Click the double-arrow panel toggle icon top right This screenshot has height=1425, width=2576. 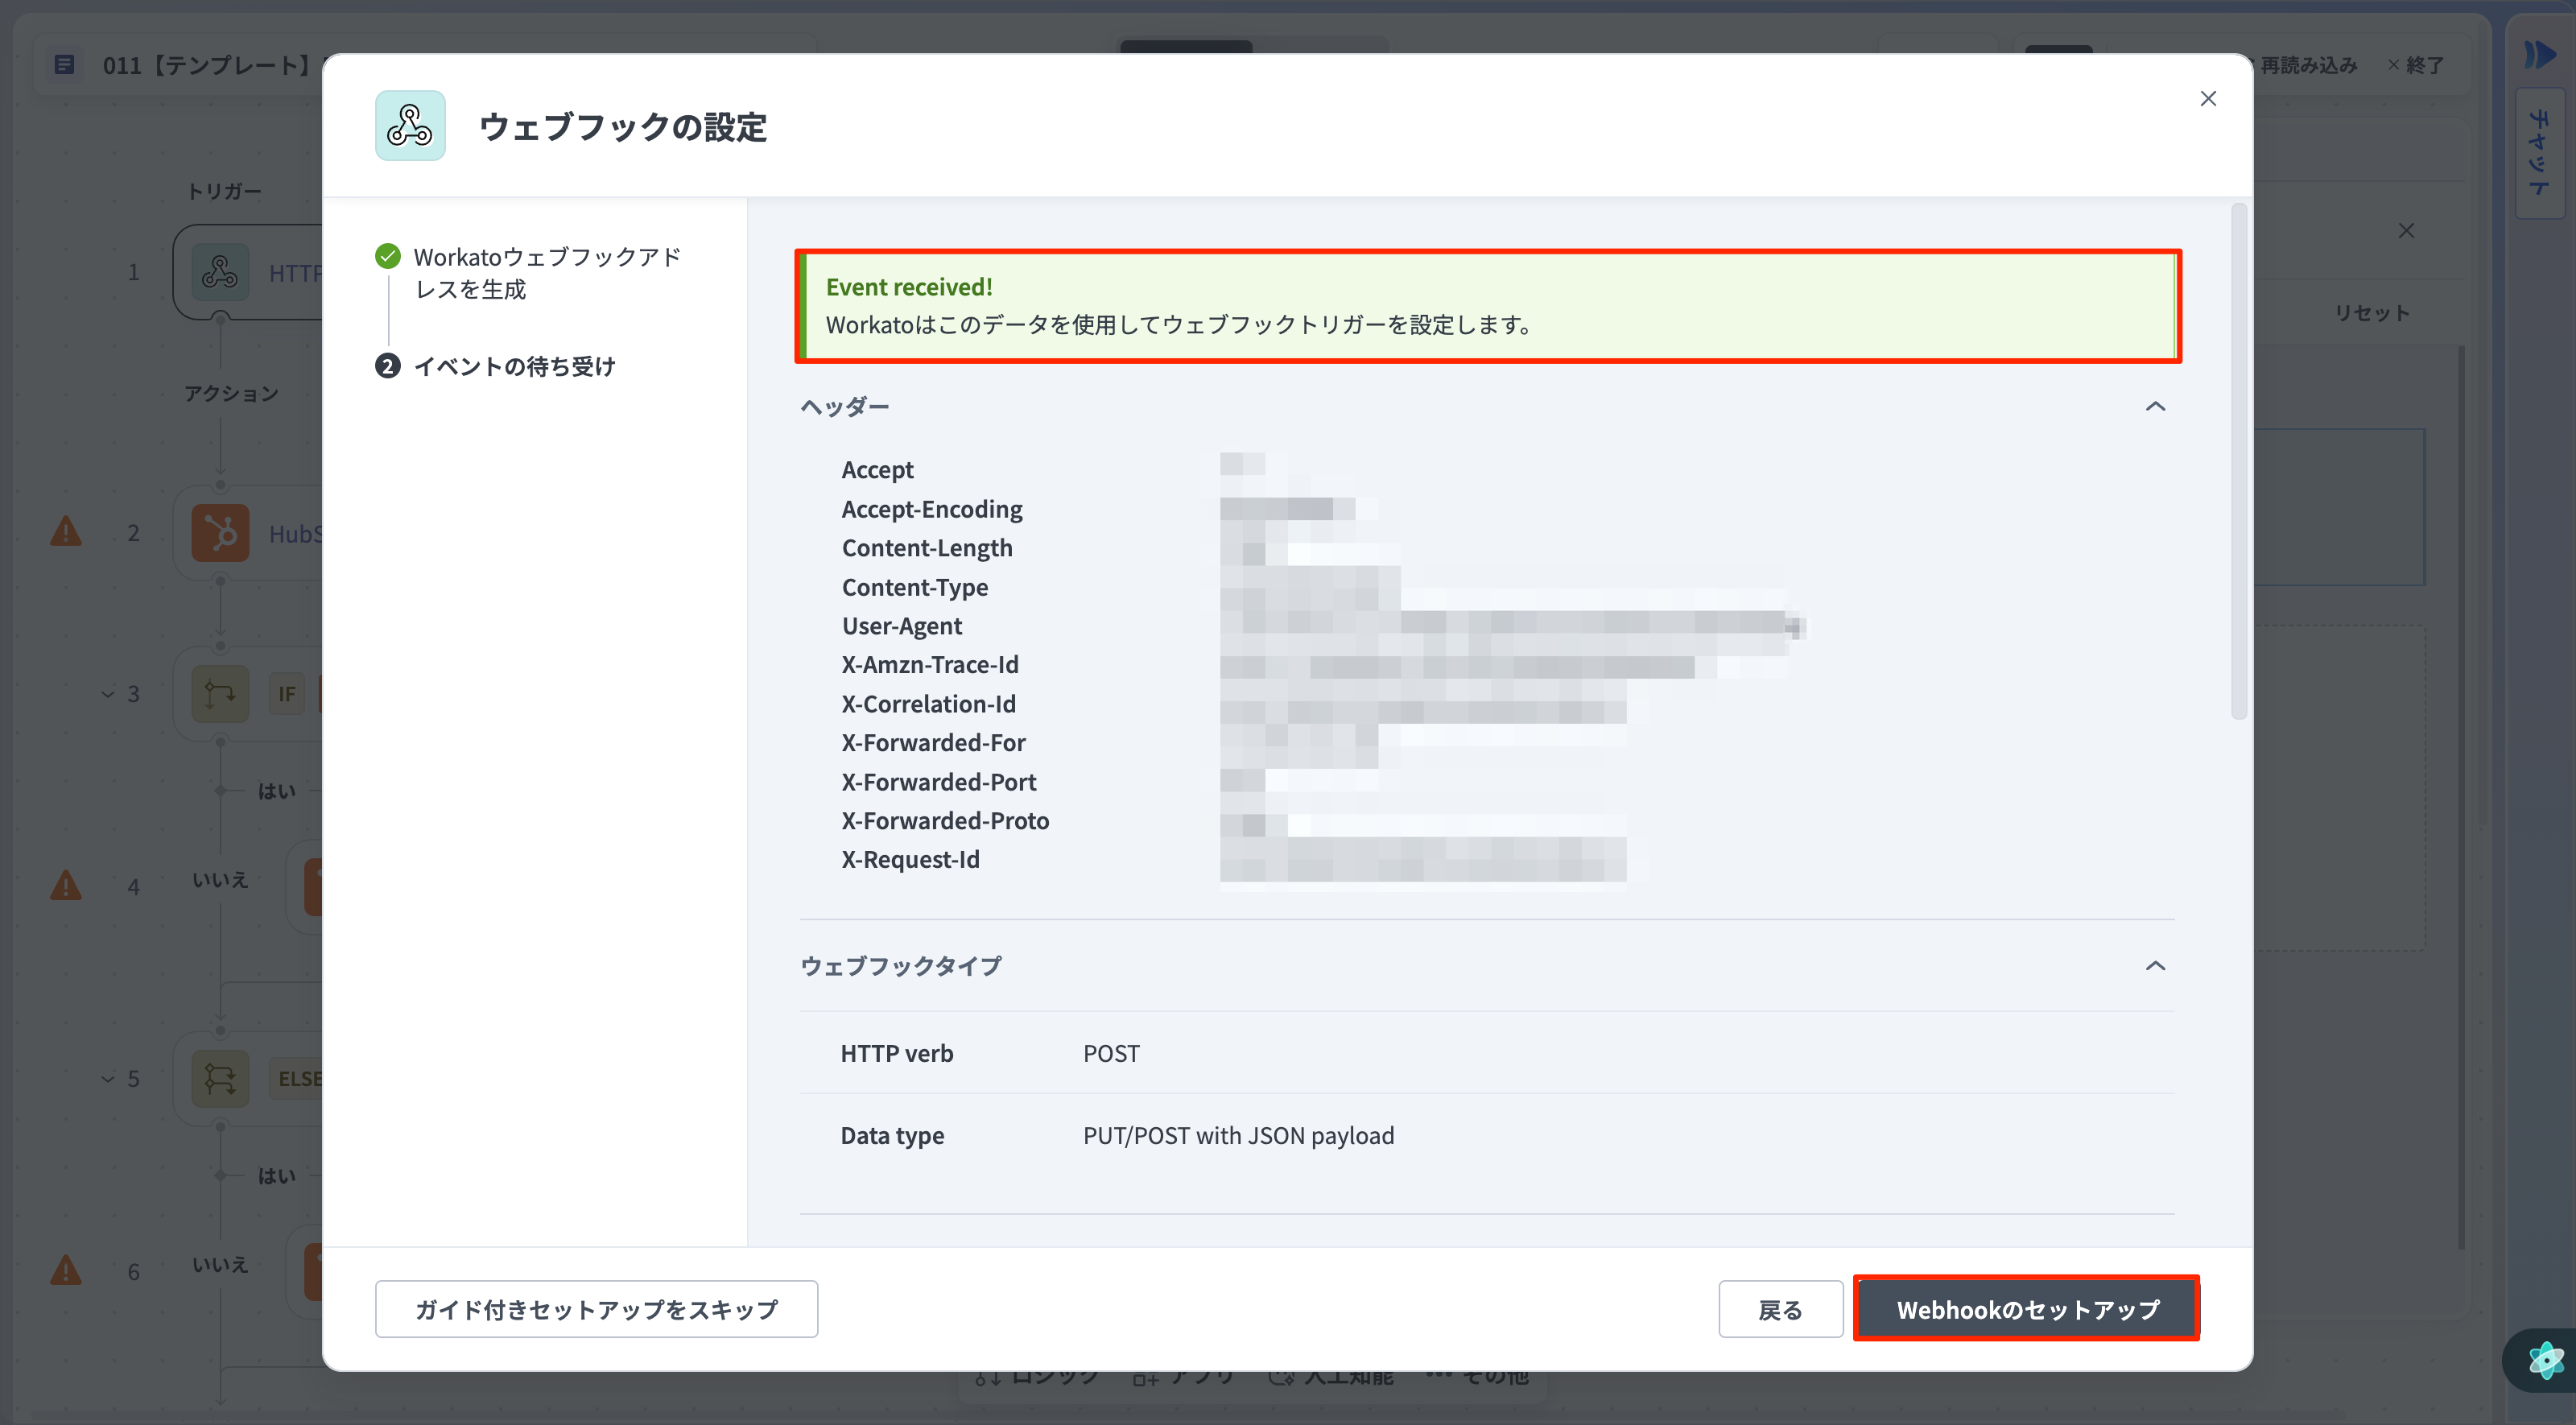pos(2540,54)
